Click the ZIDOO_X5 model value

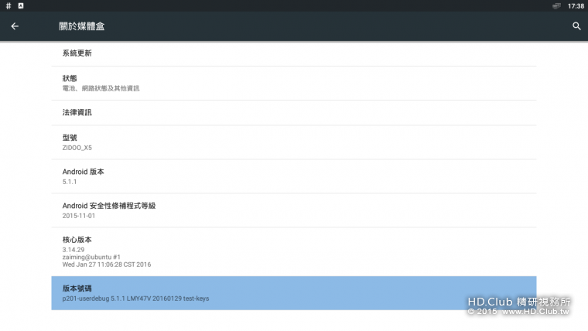click(x=77, y=148)
